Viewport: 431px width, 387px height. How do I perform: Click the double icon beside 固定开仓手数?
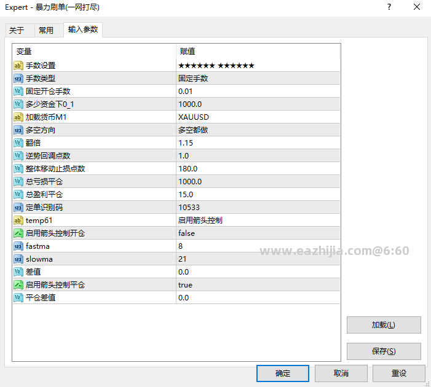tap(18, 92)
